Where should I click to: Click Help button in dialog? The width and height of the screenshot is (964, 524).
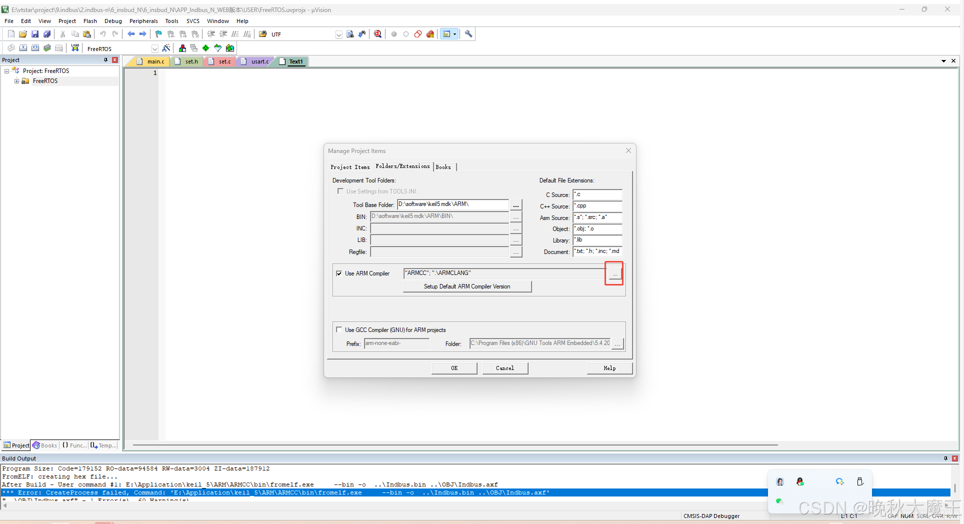tap(609, 368)
